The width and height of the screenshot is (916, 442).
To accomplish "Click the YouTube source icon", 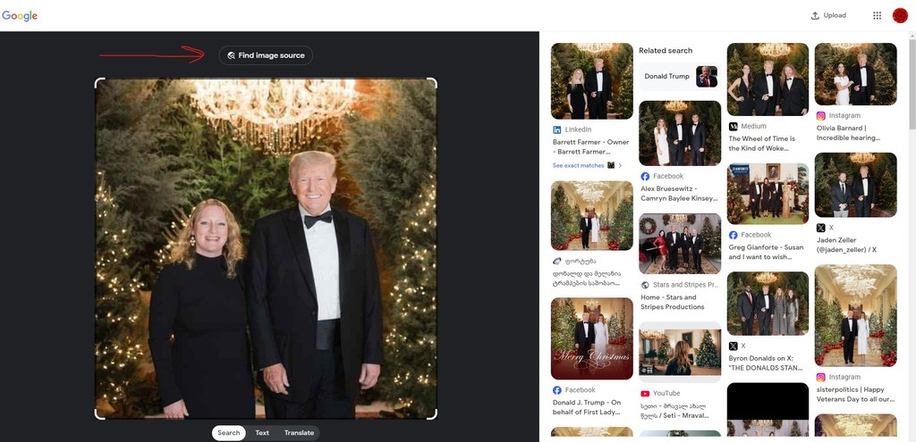I will (645, 393).
